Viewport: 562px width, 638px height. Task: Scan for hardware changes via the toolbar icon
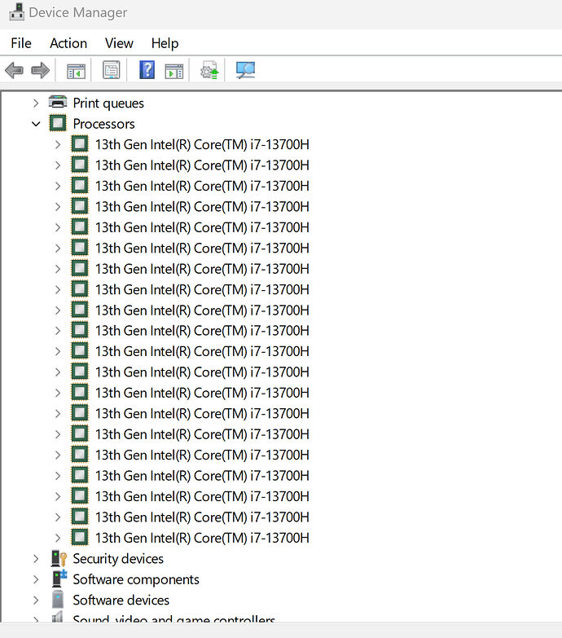pos(246,71)
